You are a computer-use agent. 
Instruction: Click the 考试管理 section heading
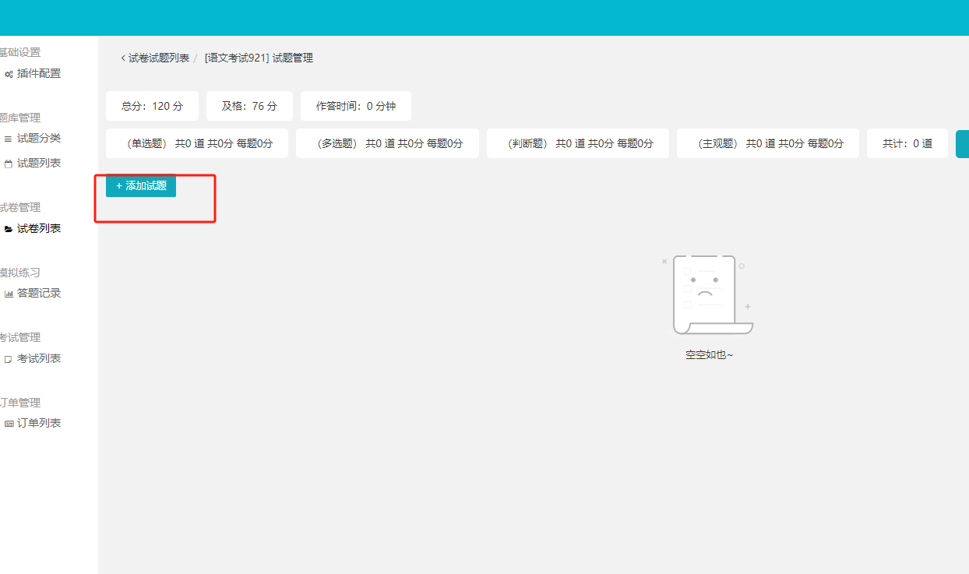tap(19, 337)
